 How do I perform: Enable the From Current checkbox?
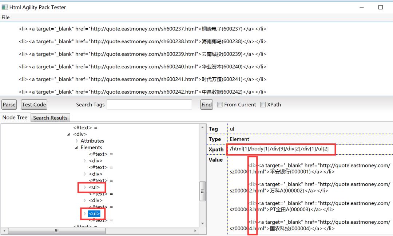tap(220, 105)
